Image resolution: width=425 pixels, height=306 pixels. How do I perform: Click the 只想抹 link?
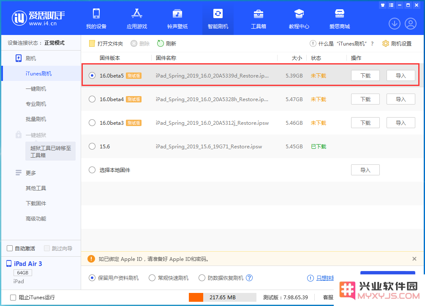tap(325, 278)
